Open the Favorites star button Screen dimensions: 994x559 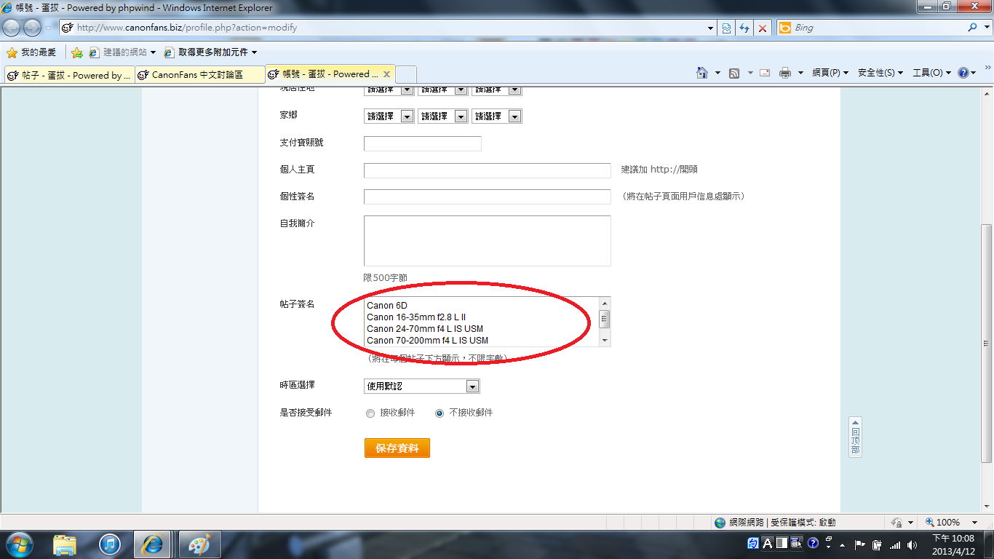(31, 52)
